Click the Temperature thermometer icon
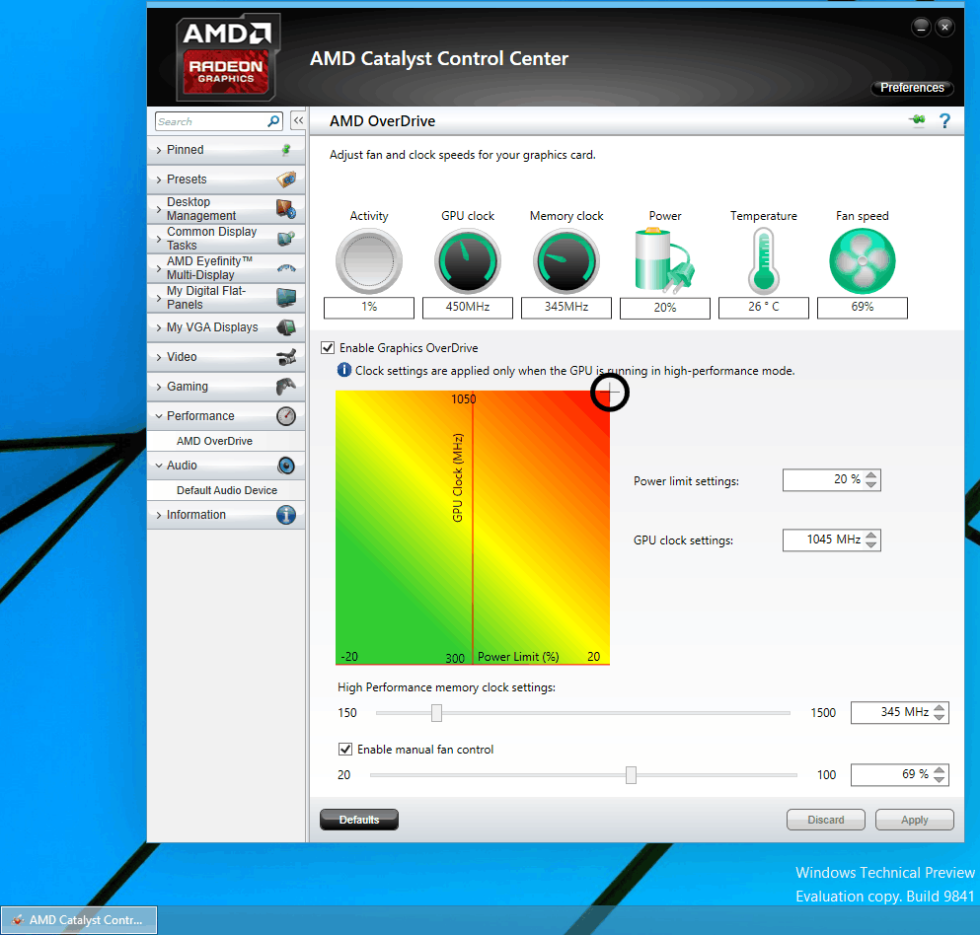The image size is (980, 935). pos(763,261)
